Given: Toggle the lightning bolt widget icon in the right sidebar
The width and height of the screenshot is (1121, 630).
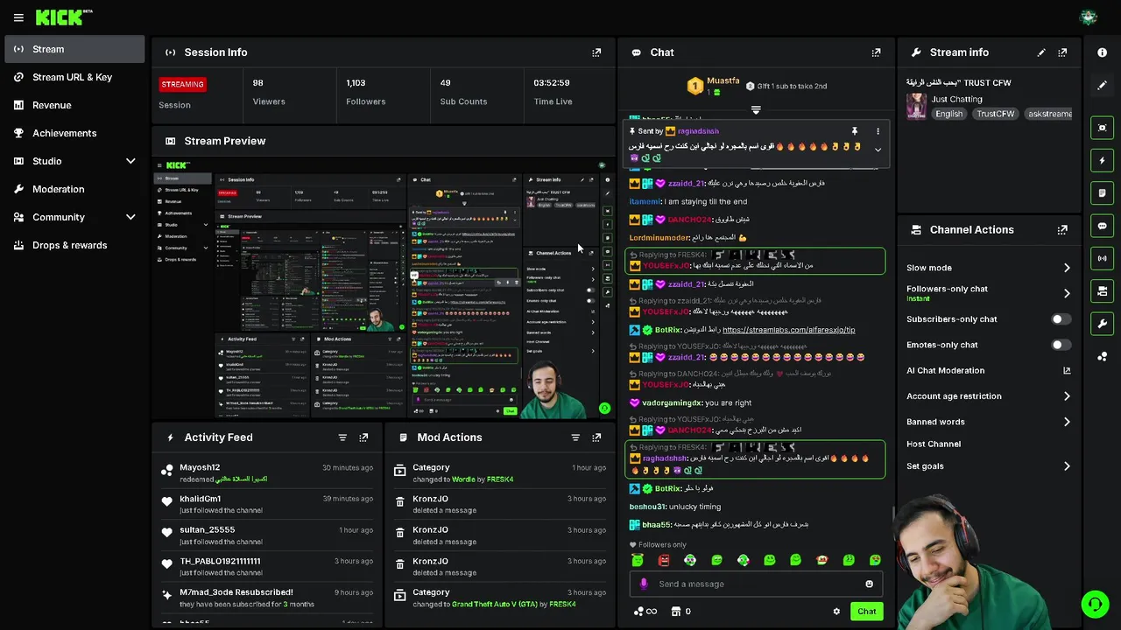Looking at the screenshot, I should click(1103, 160).
